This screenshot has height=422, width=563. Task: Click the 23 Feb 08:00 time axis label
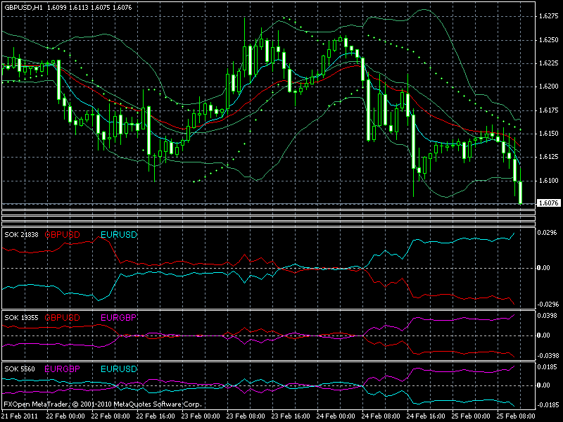246,416
